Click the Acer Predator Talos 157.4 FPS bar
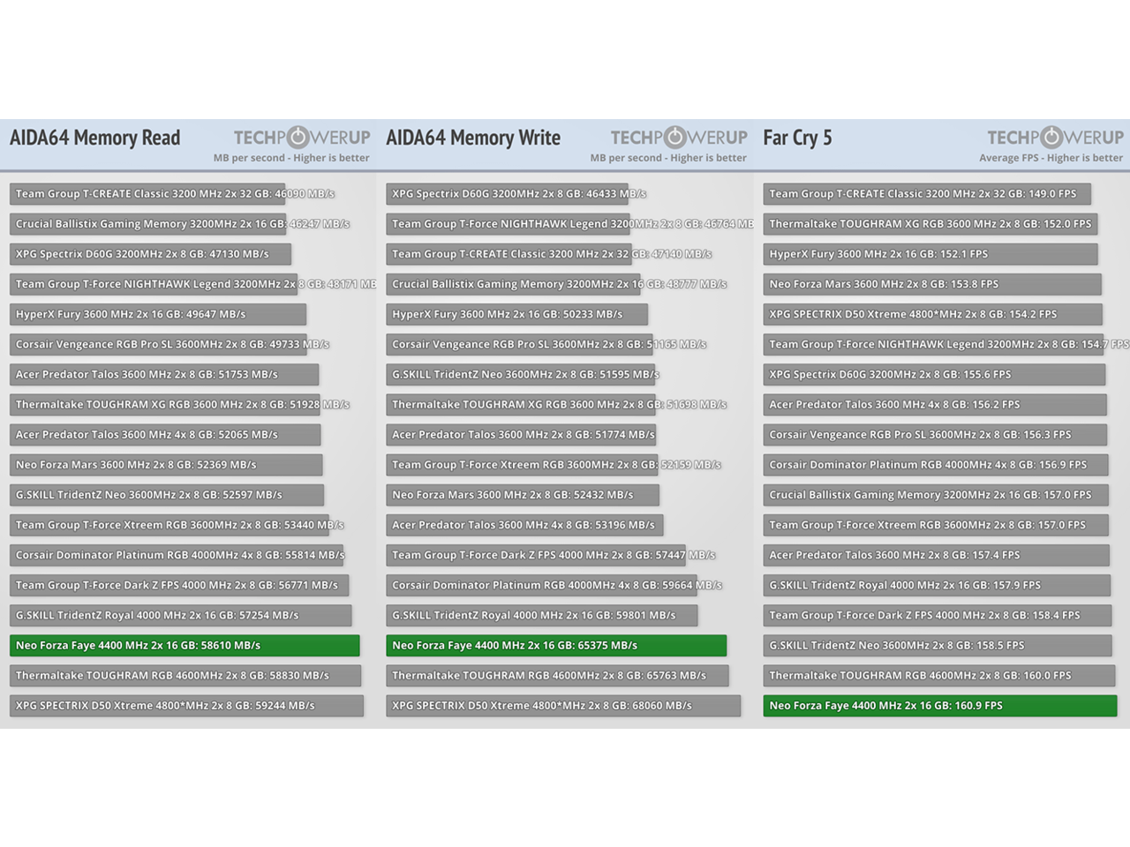The image size is (1130, 847). coord(937,555)
